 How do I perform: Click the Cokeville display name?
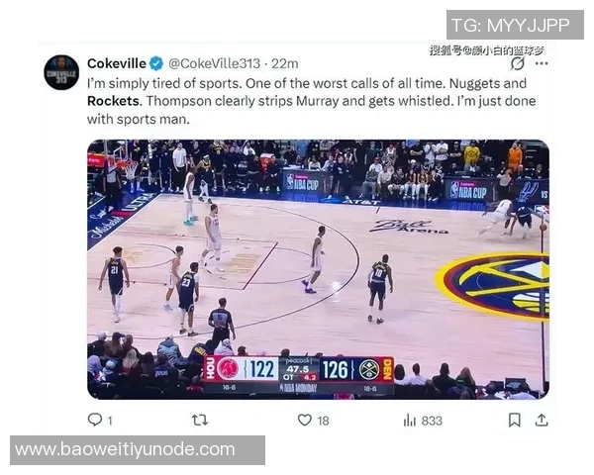pos(116,63)
